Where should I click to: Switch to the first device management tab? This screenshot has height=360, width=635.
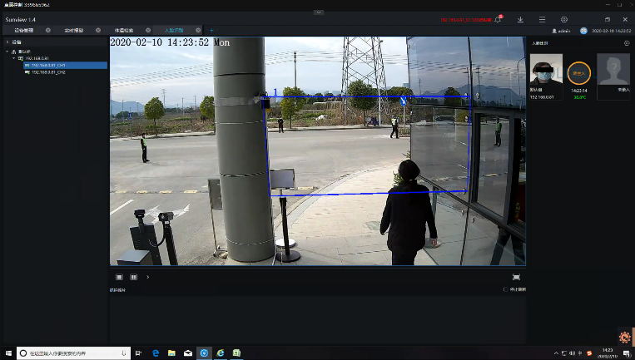[23, 31]
